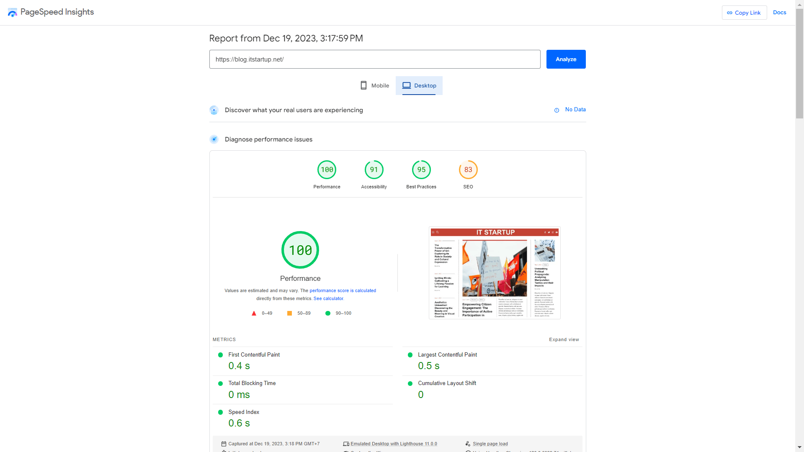
Task: Click the No Data link
Action: (x=575, y=110)
